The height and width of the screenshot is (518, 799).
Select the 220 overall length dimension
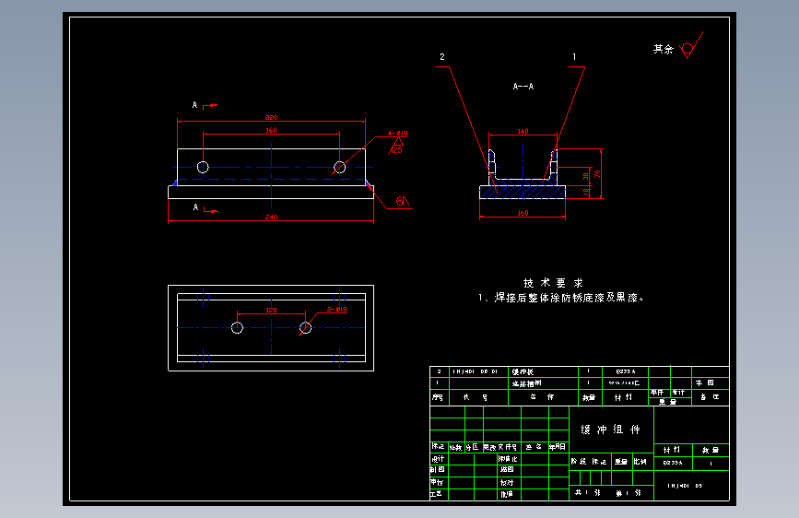pos(271,117)
